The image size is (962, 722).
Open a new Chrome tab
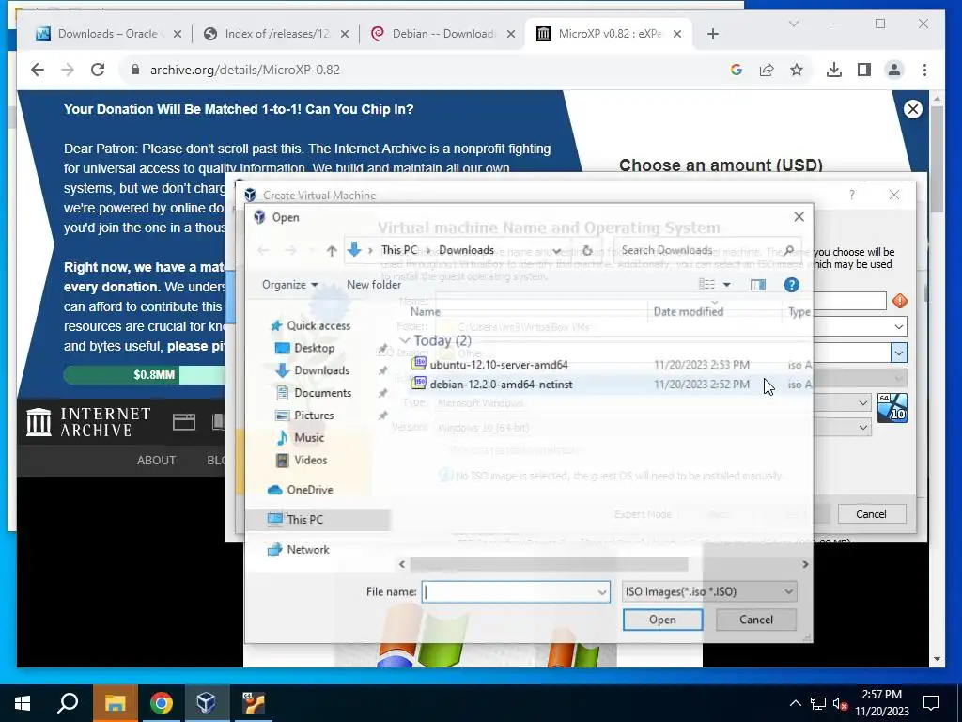pos(712,34)
